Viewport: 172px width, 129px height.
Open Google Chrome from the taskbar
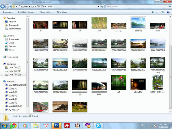click(x=14, y=126)
